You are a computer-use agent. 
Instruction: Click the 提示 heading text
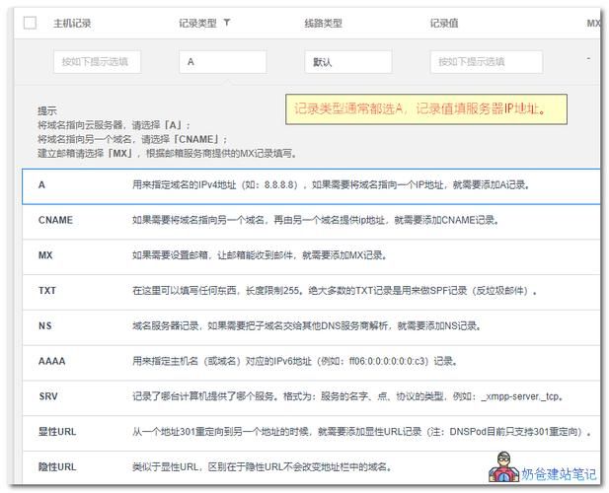[47, 110]
